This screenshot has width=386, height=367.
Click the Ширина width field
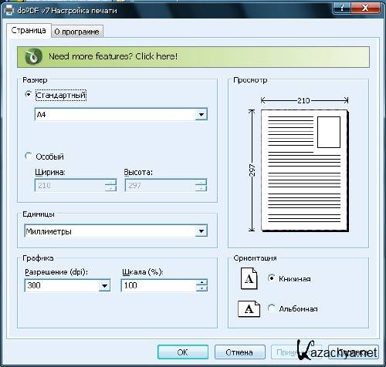70,185
